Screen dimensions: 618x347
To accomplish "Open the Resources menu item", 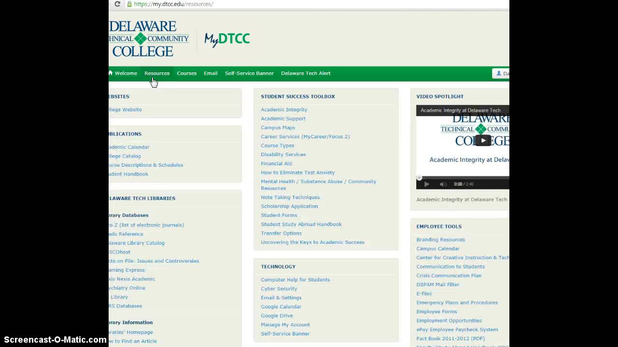I will click(157, 73).
